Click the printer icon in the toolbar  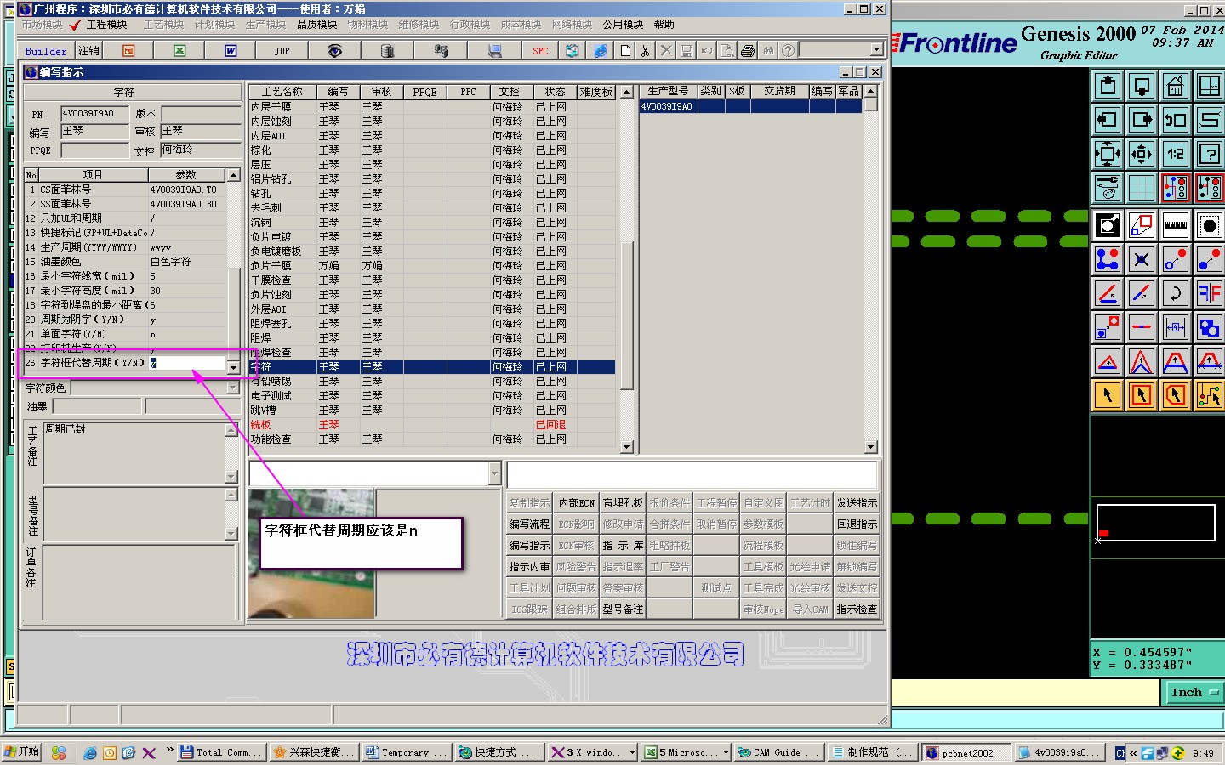click(748, 51)
